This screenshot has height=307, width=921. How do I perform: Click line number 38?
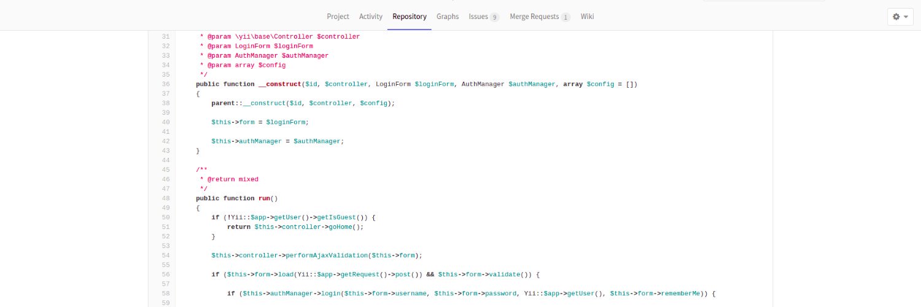pyautogui.click(x=166, y=103)
